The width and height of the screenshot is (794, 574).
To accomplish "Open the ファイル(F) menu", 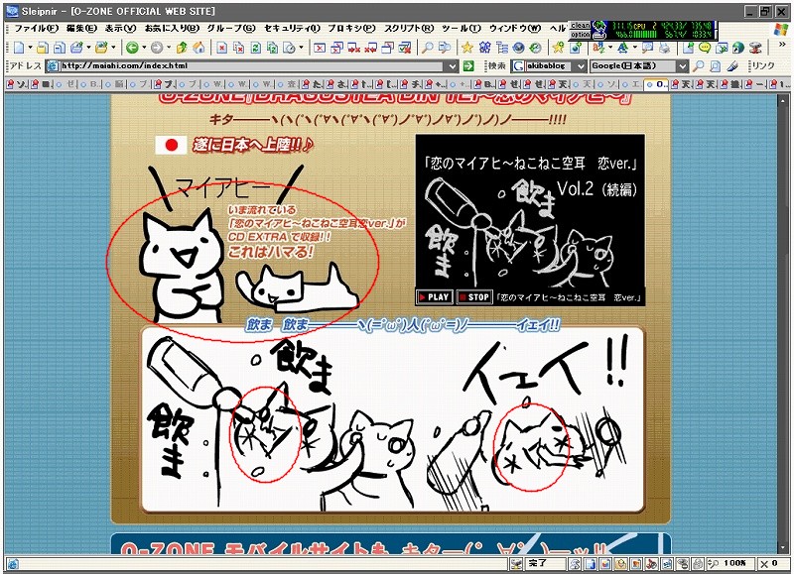I will point(37,29).
